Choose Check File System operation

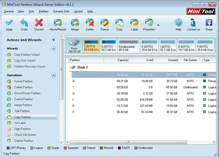(25, 135)
